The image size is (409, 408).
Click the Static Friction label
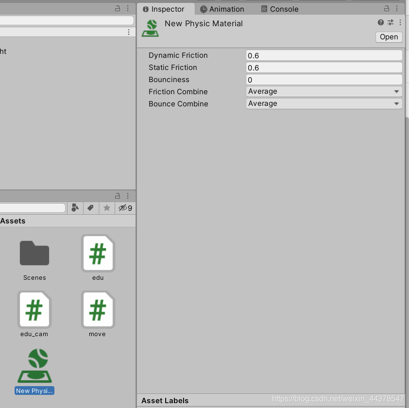coord(172,68)
